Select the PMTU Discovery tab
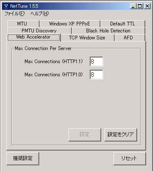The height and width of the screenshot is (171, 153). coord(39,31)
